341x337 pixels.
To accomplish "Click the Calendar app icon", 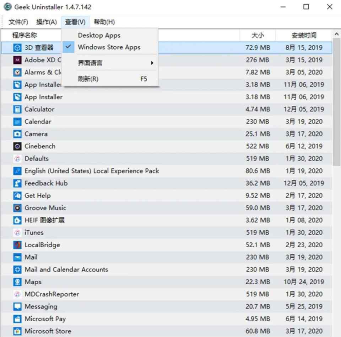I will coord(17,122).
